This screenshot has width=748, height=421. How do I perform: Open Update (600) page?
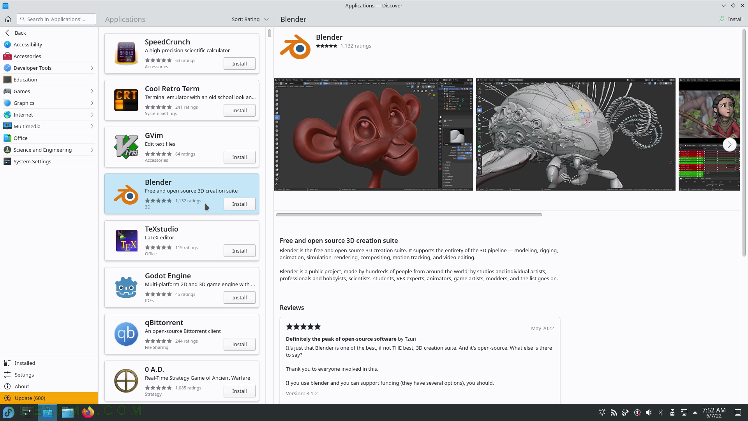click(x=49, y=398)
